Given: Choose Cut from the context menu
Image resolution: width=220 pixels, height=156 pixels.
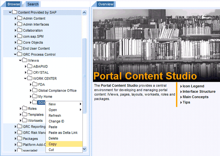Looking at the screenshot, I should point(64,150).
